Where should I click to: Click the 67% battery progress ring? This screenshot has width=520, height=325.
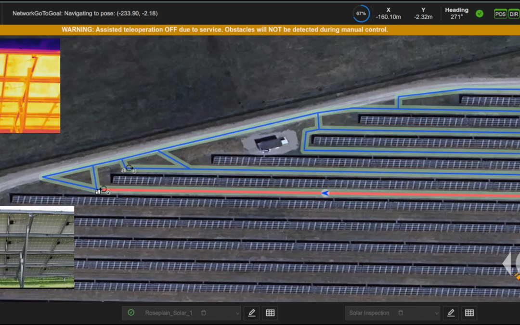pos(361,13)
